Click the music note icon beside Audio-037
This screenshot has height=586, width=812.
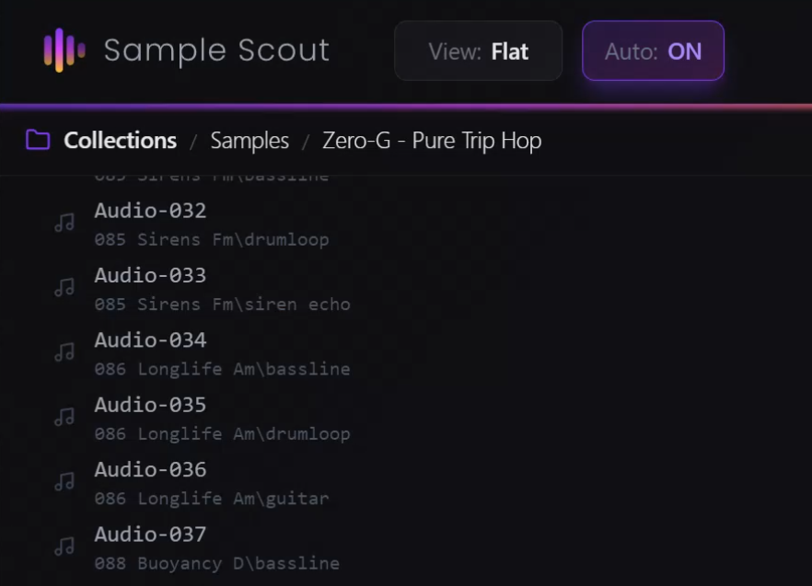pos(64,546)
